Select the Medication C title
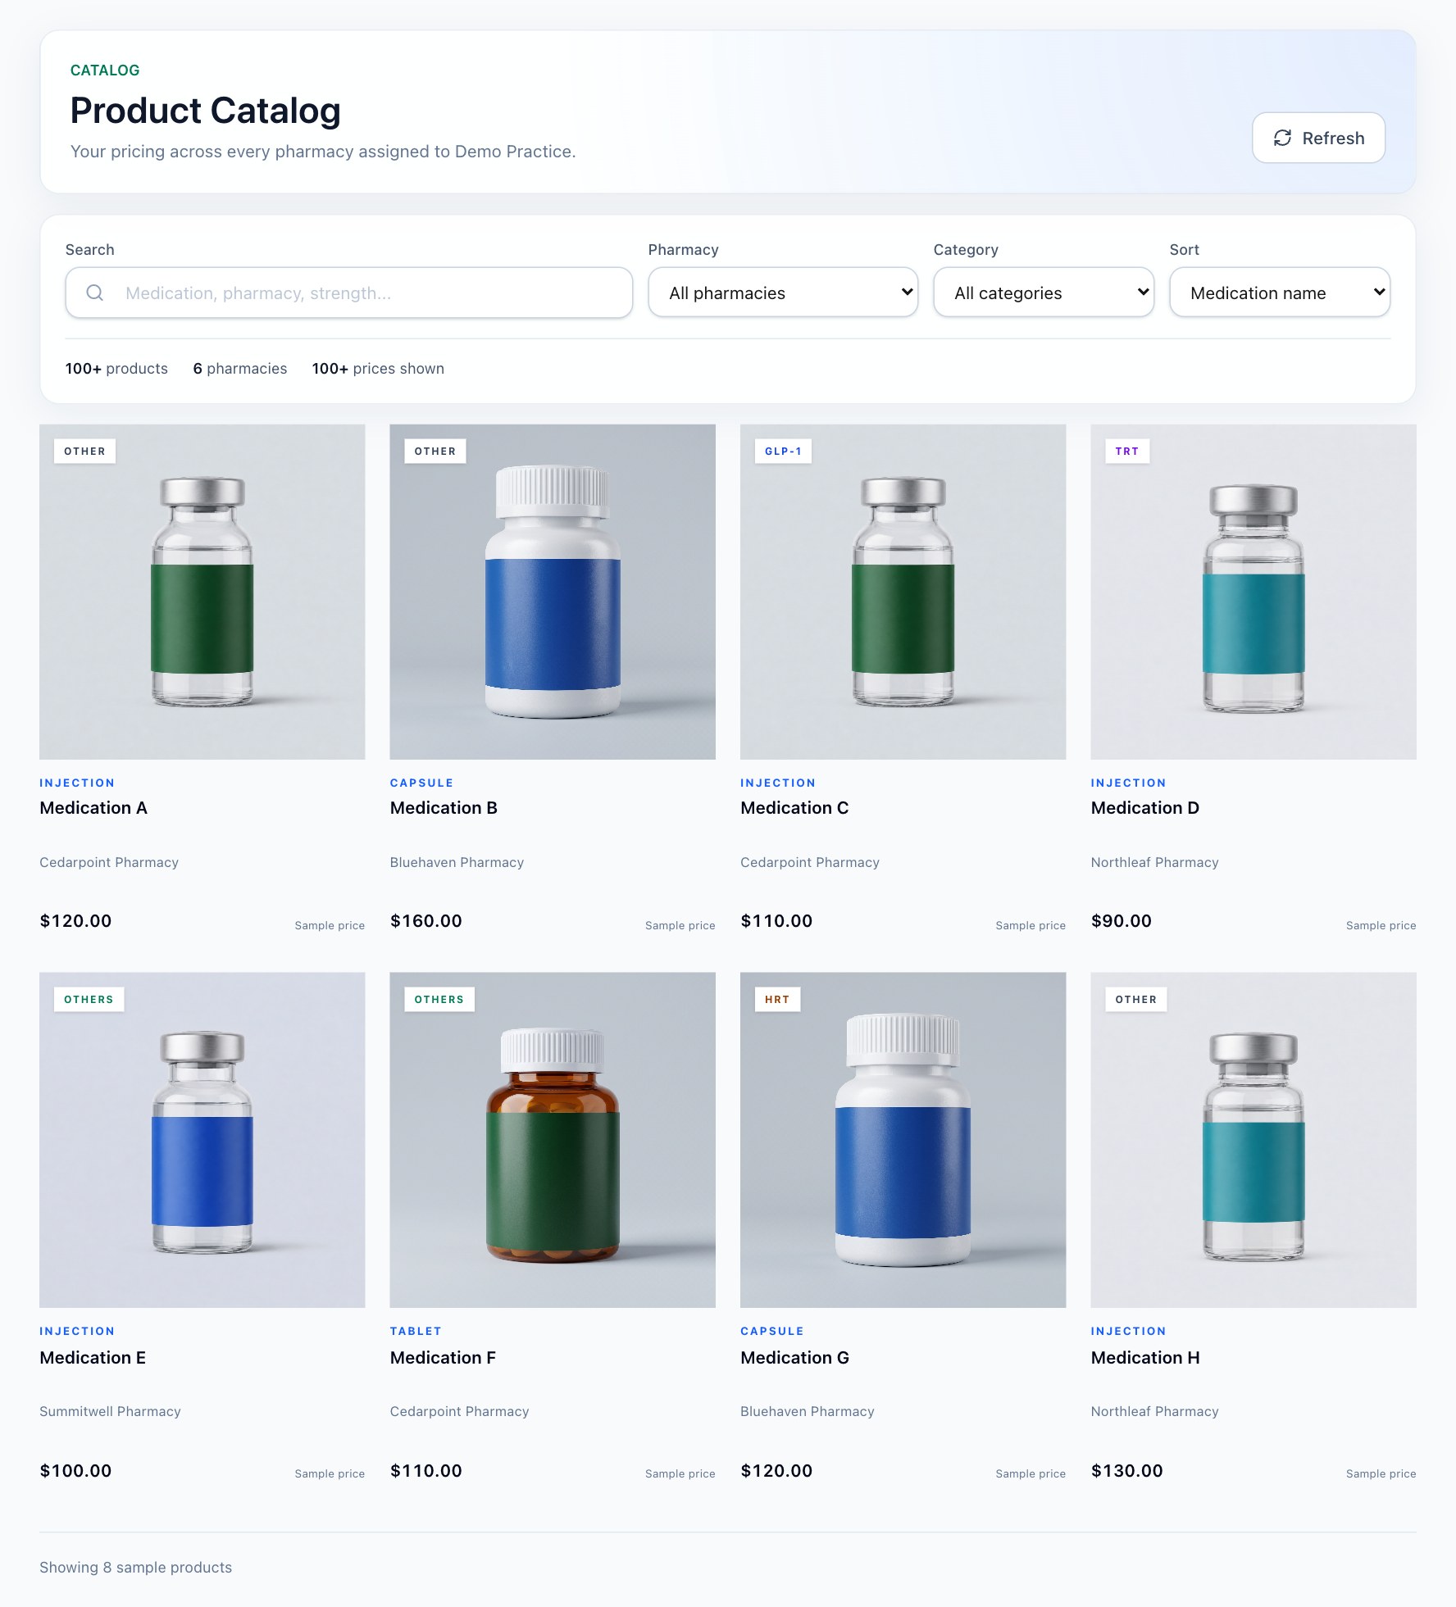Screen dimensions: 1456x1607 [794, 808]
